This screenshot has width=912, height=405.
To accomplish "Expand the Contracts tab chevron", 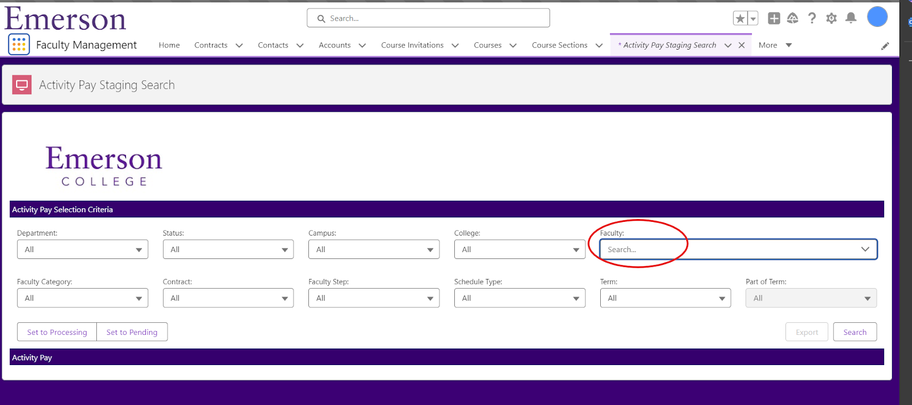I will 239,46.
